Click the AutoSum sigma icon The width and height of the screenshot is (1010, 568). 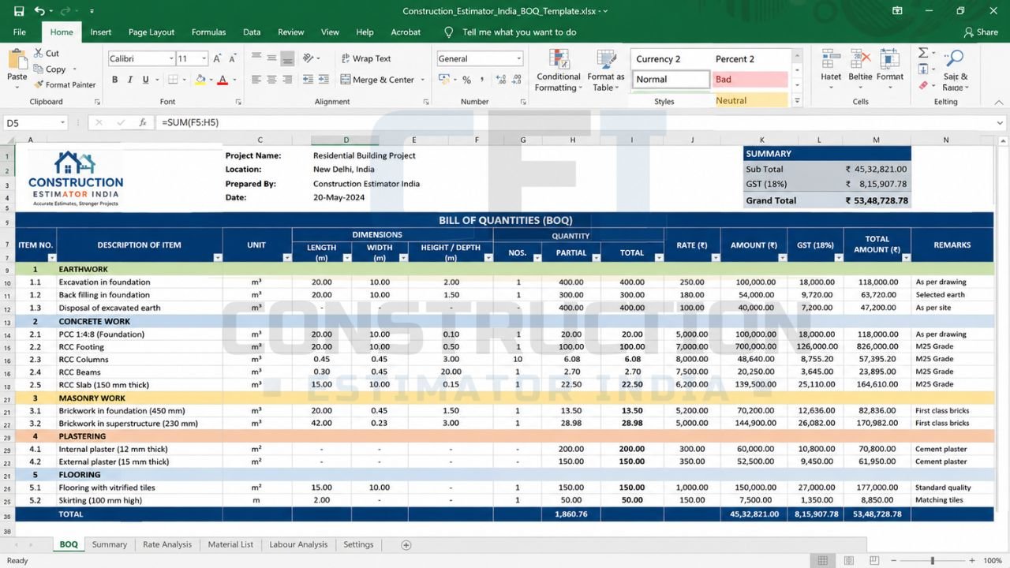(x=922, y=53)
